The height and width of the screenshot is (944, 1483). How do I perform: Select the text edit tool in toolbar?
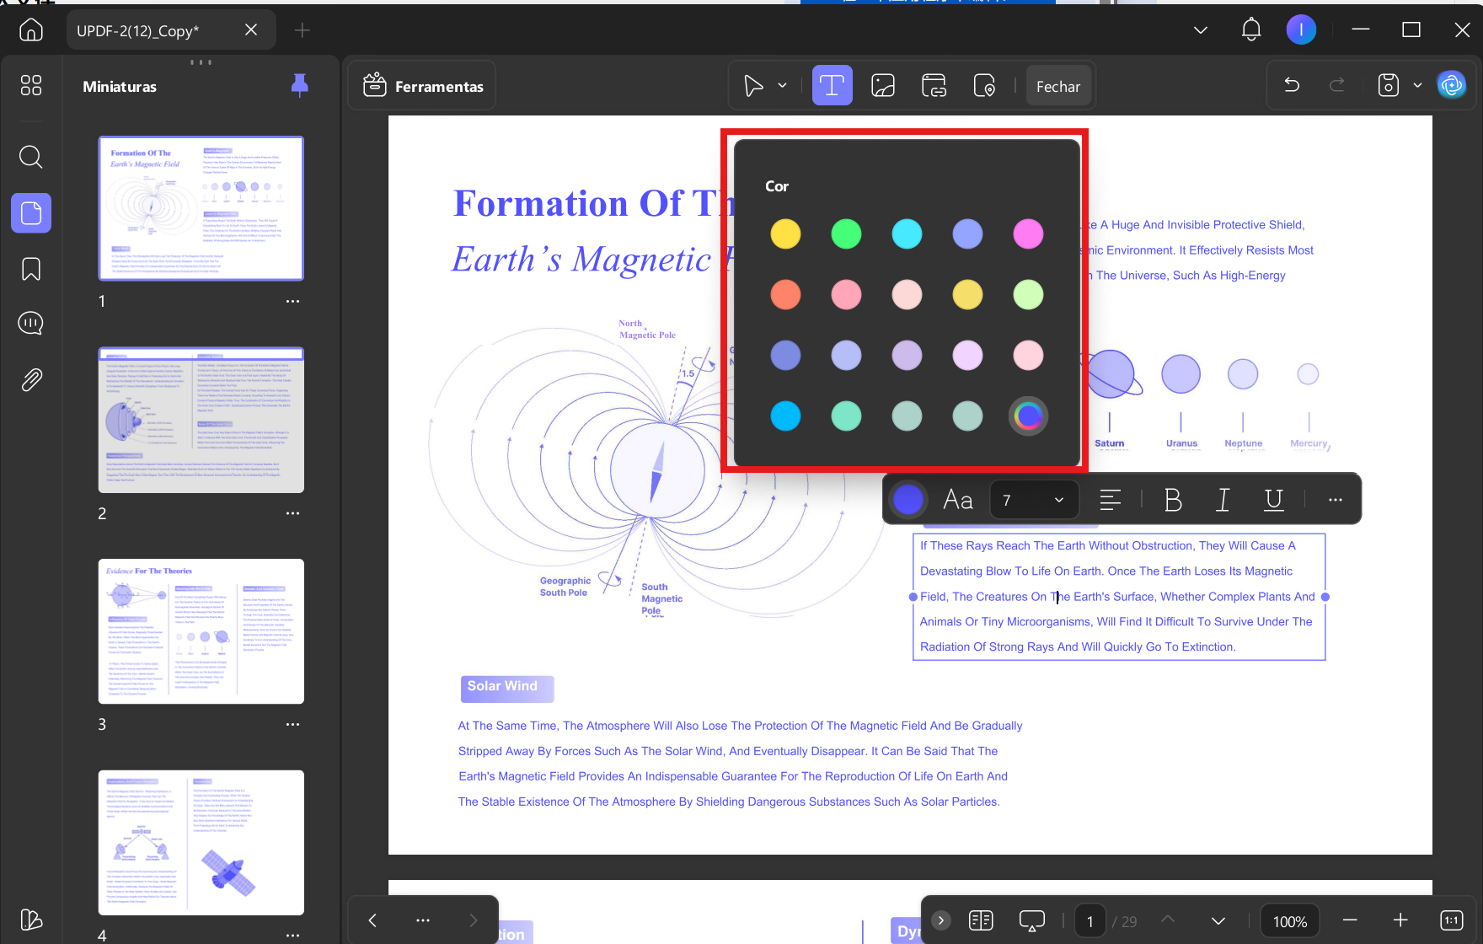click(x=832, y=86)
